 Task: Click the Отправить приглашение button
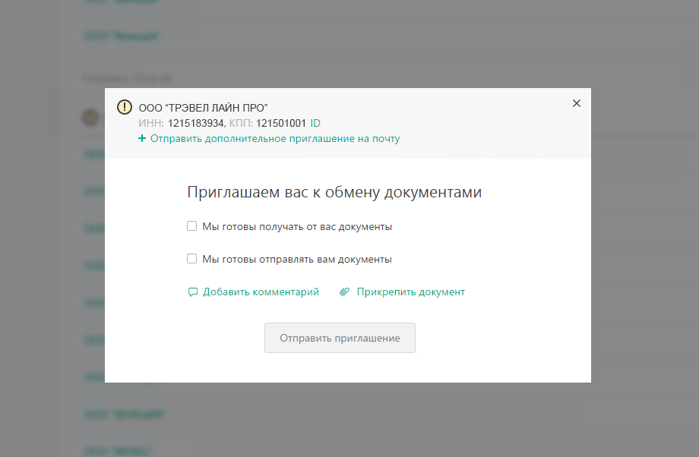coord(340,338)
